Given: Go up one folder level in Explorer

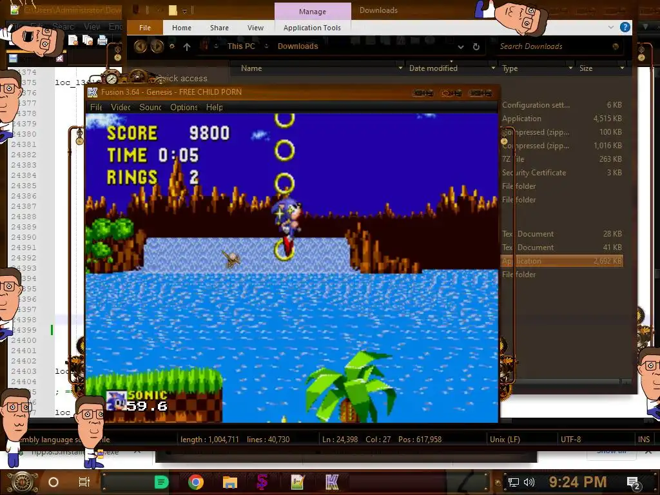Looking at the screenshot, I should click(187, 46).
